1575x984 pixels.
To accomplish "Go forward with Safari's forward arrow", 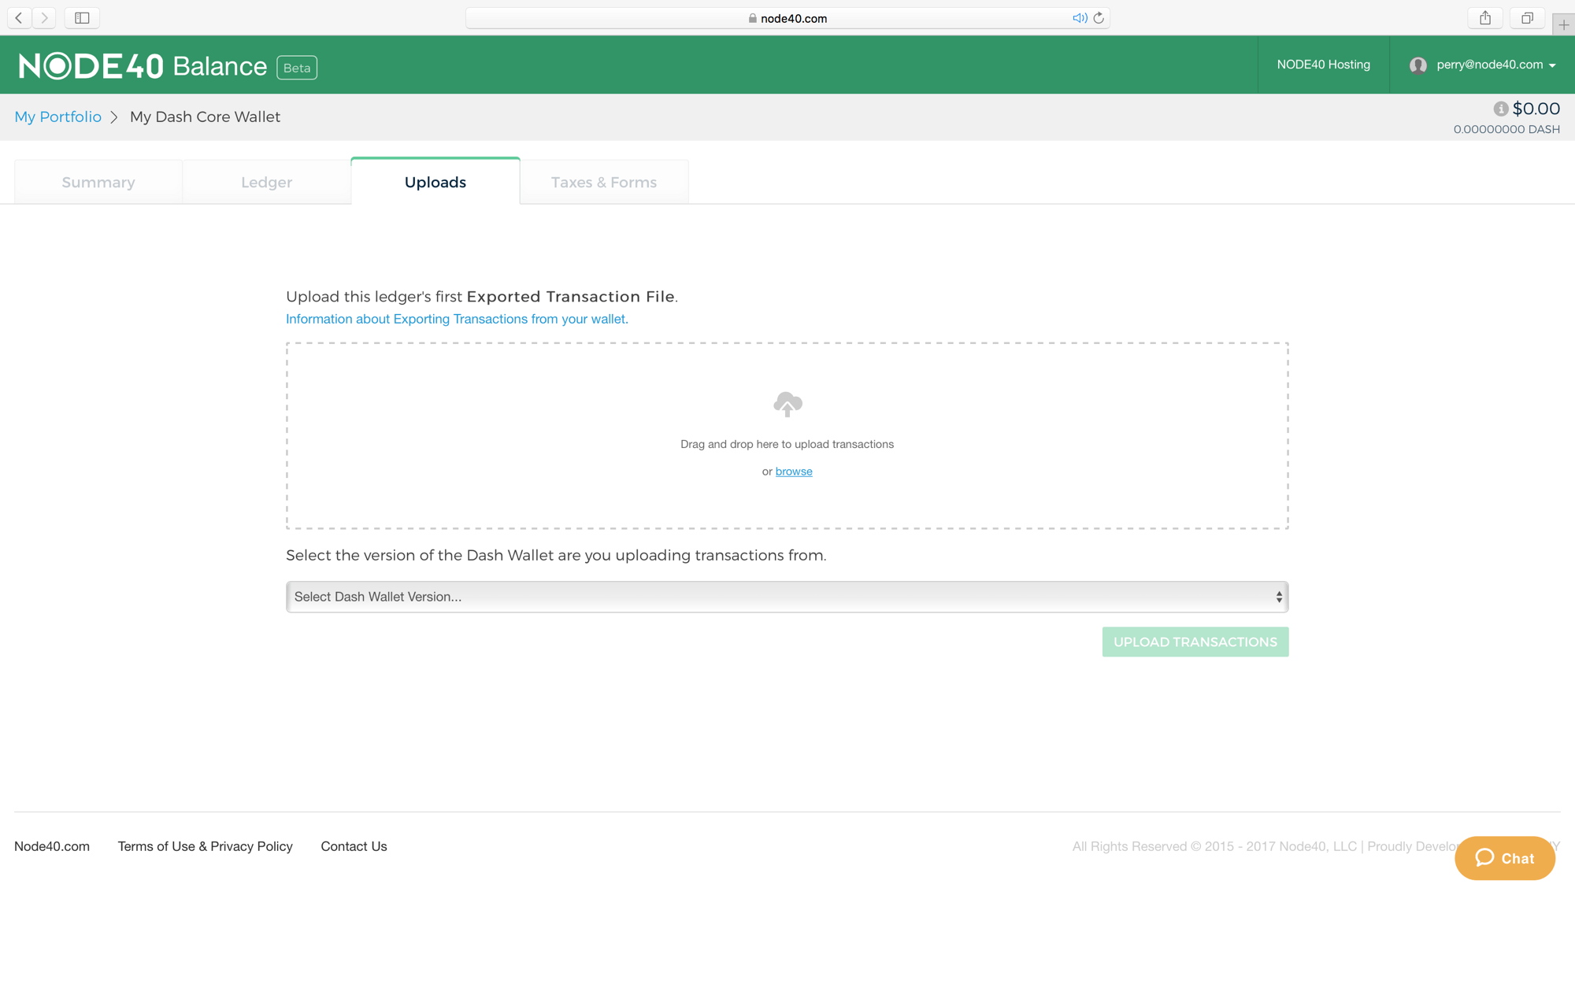I will (45, 17).
